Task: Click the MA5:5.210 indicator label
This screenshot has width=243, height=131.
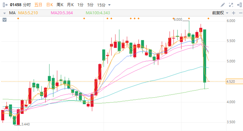Action: point(28,13)
